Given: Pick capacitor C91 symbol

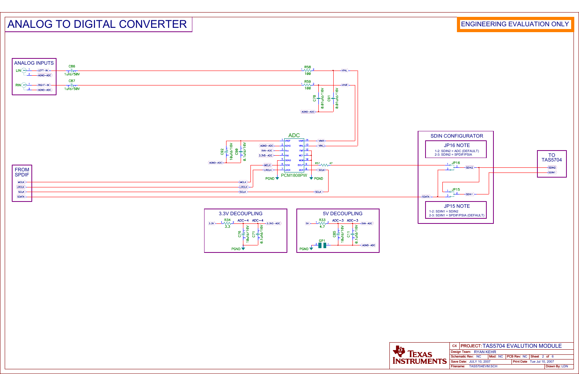Looking at the screenshot, I should [x=333, y=98].
